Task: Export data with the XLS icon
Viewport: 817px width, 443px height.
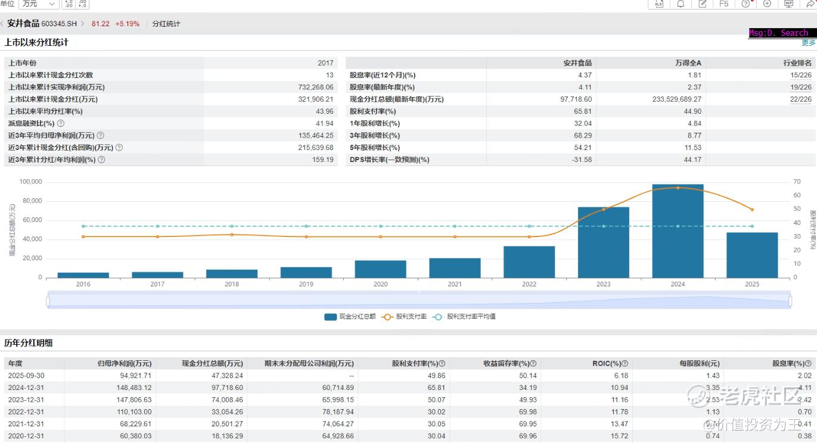Action: click(x=660, y=4)
